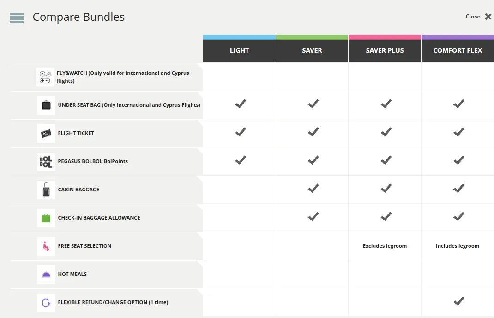Screen dimensions: 494x318
Task: Click the Light column Flight Ticket checkmark
Action: coord(241,132)
